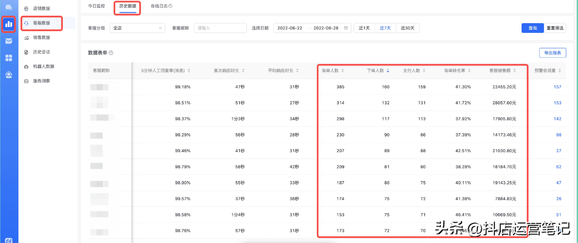
Task: Switch to the 在线日志 tab
Action: tap(159, 6)
